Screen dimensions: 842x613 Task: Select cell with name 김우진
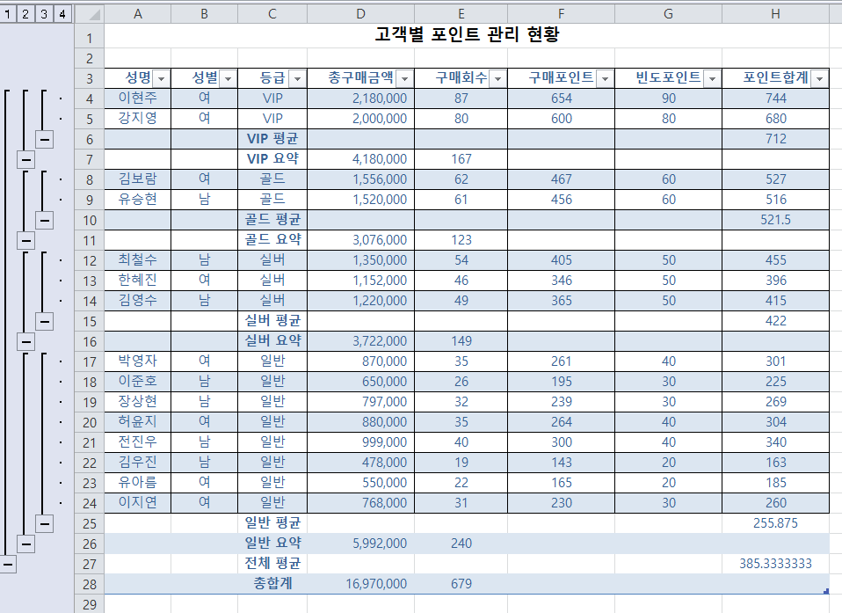[137, 462]
